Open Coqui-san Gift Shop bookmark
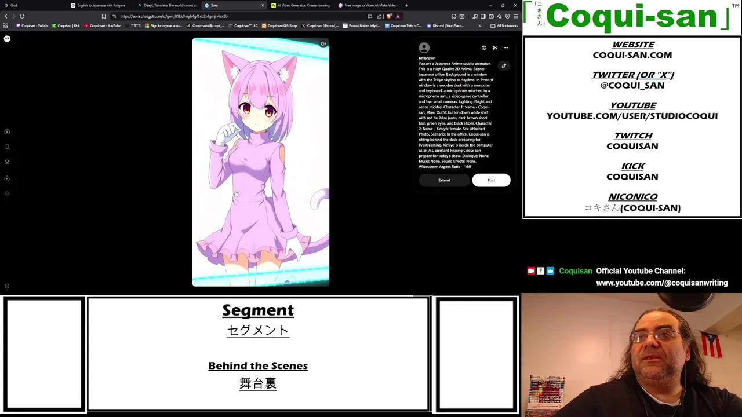 (x=280, y=25)
